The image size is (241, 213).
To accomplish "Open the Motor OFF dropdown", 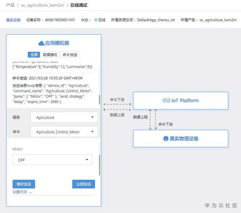I will point(52,160).
